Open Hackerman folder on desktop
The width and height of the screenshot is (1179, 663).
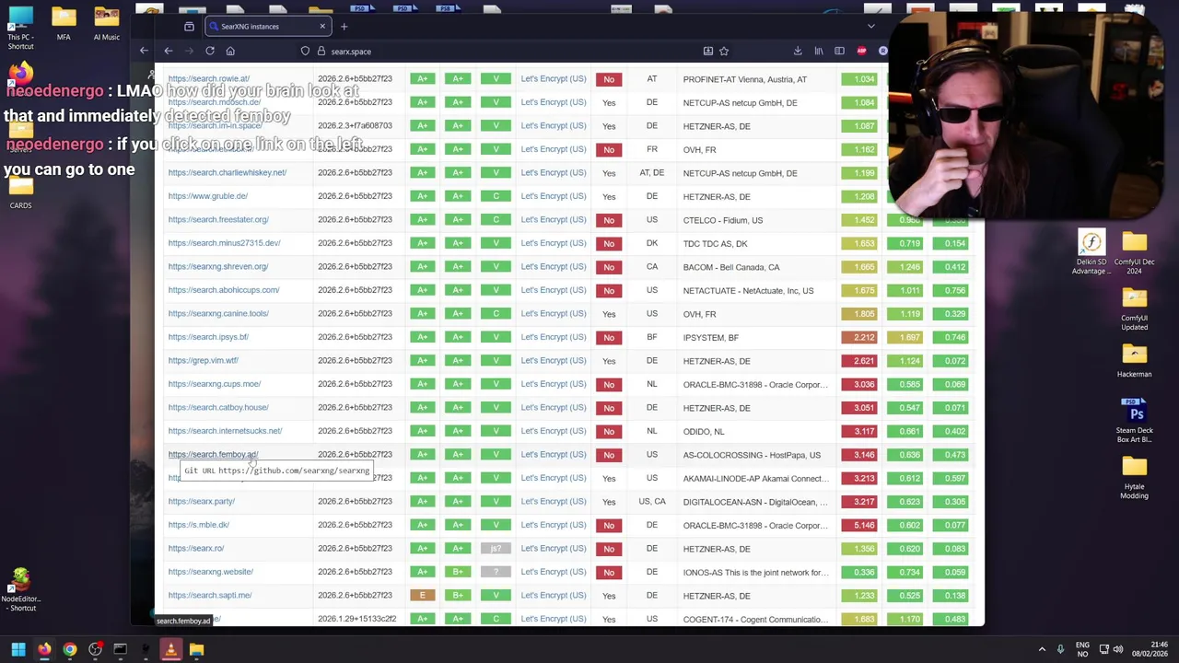coord(1134,360)
